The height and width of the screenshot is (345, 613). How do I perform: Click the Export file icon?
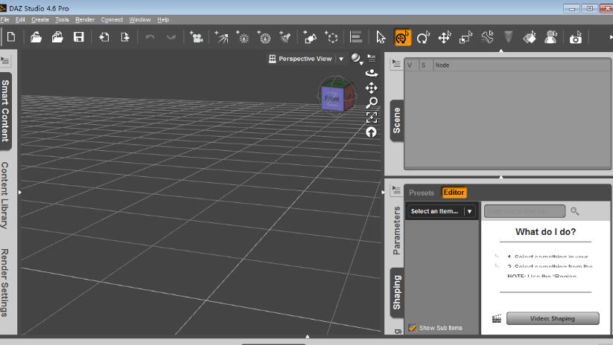125,37
